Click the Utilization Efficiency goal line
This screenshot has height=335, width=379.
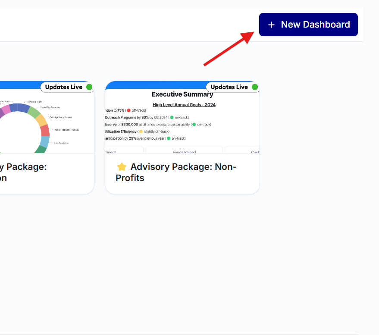coord(137,131)
